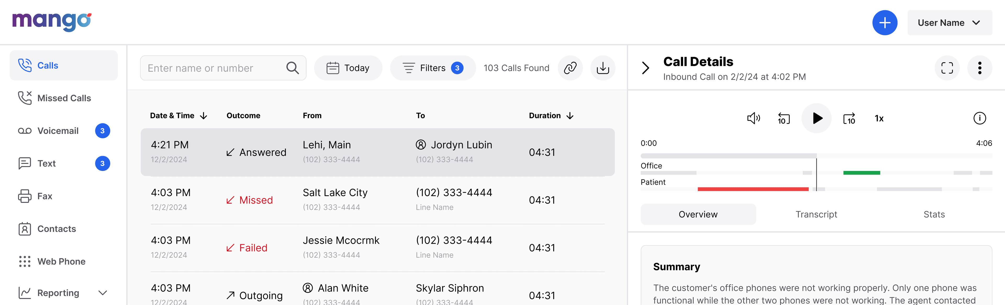Click the Outcome column header
Image resolution: width=1005 pixels, height=305 pixels.
pyautogui.click(x=243, y=116)
